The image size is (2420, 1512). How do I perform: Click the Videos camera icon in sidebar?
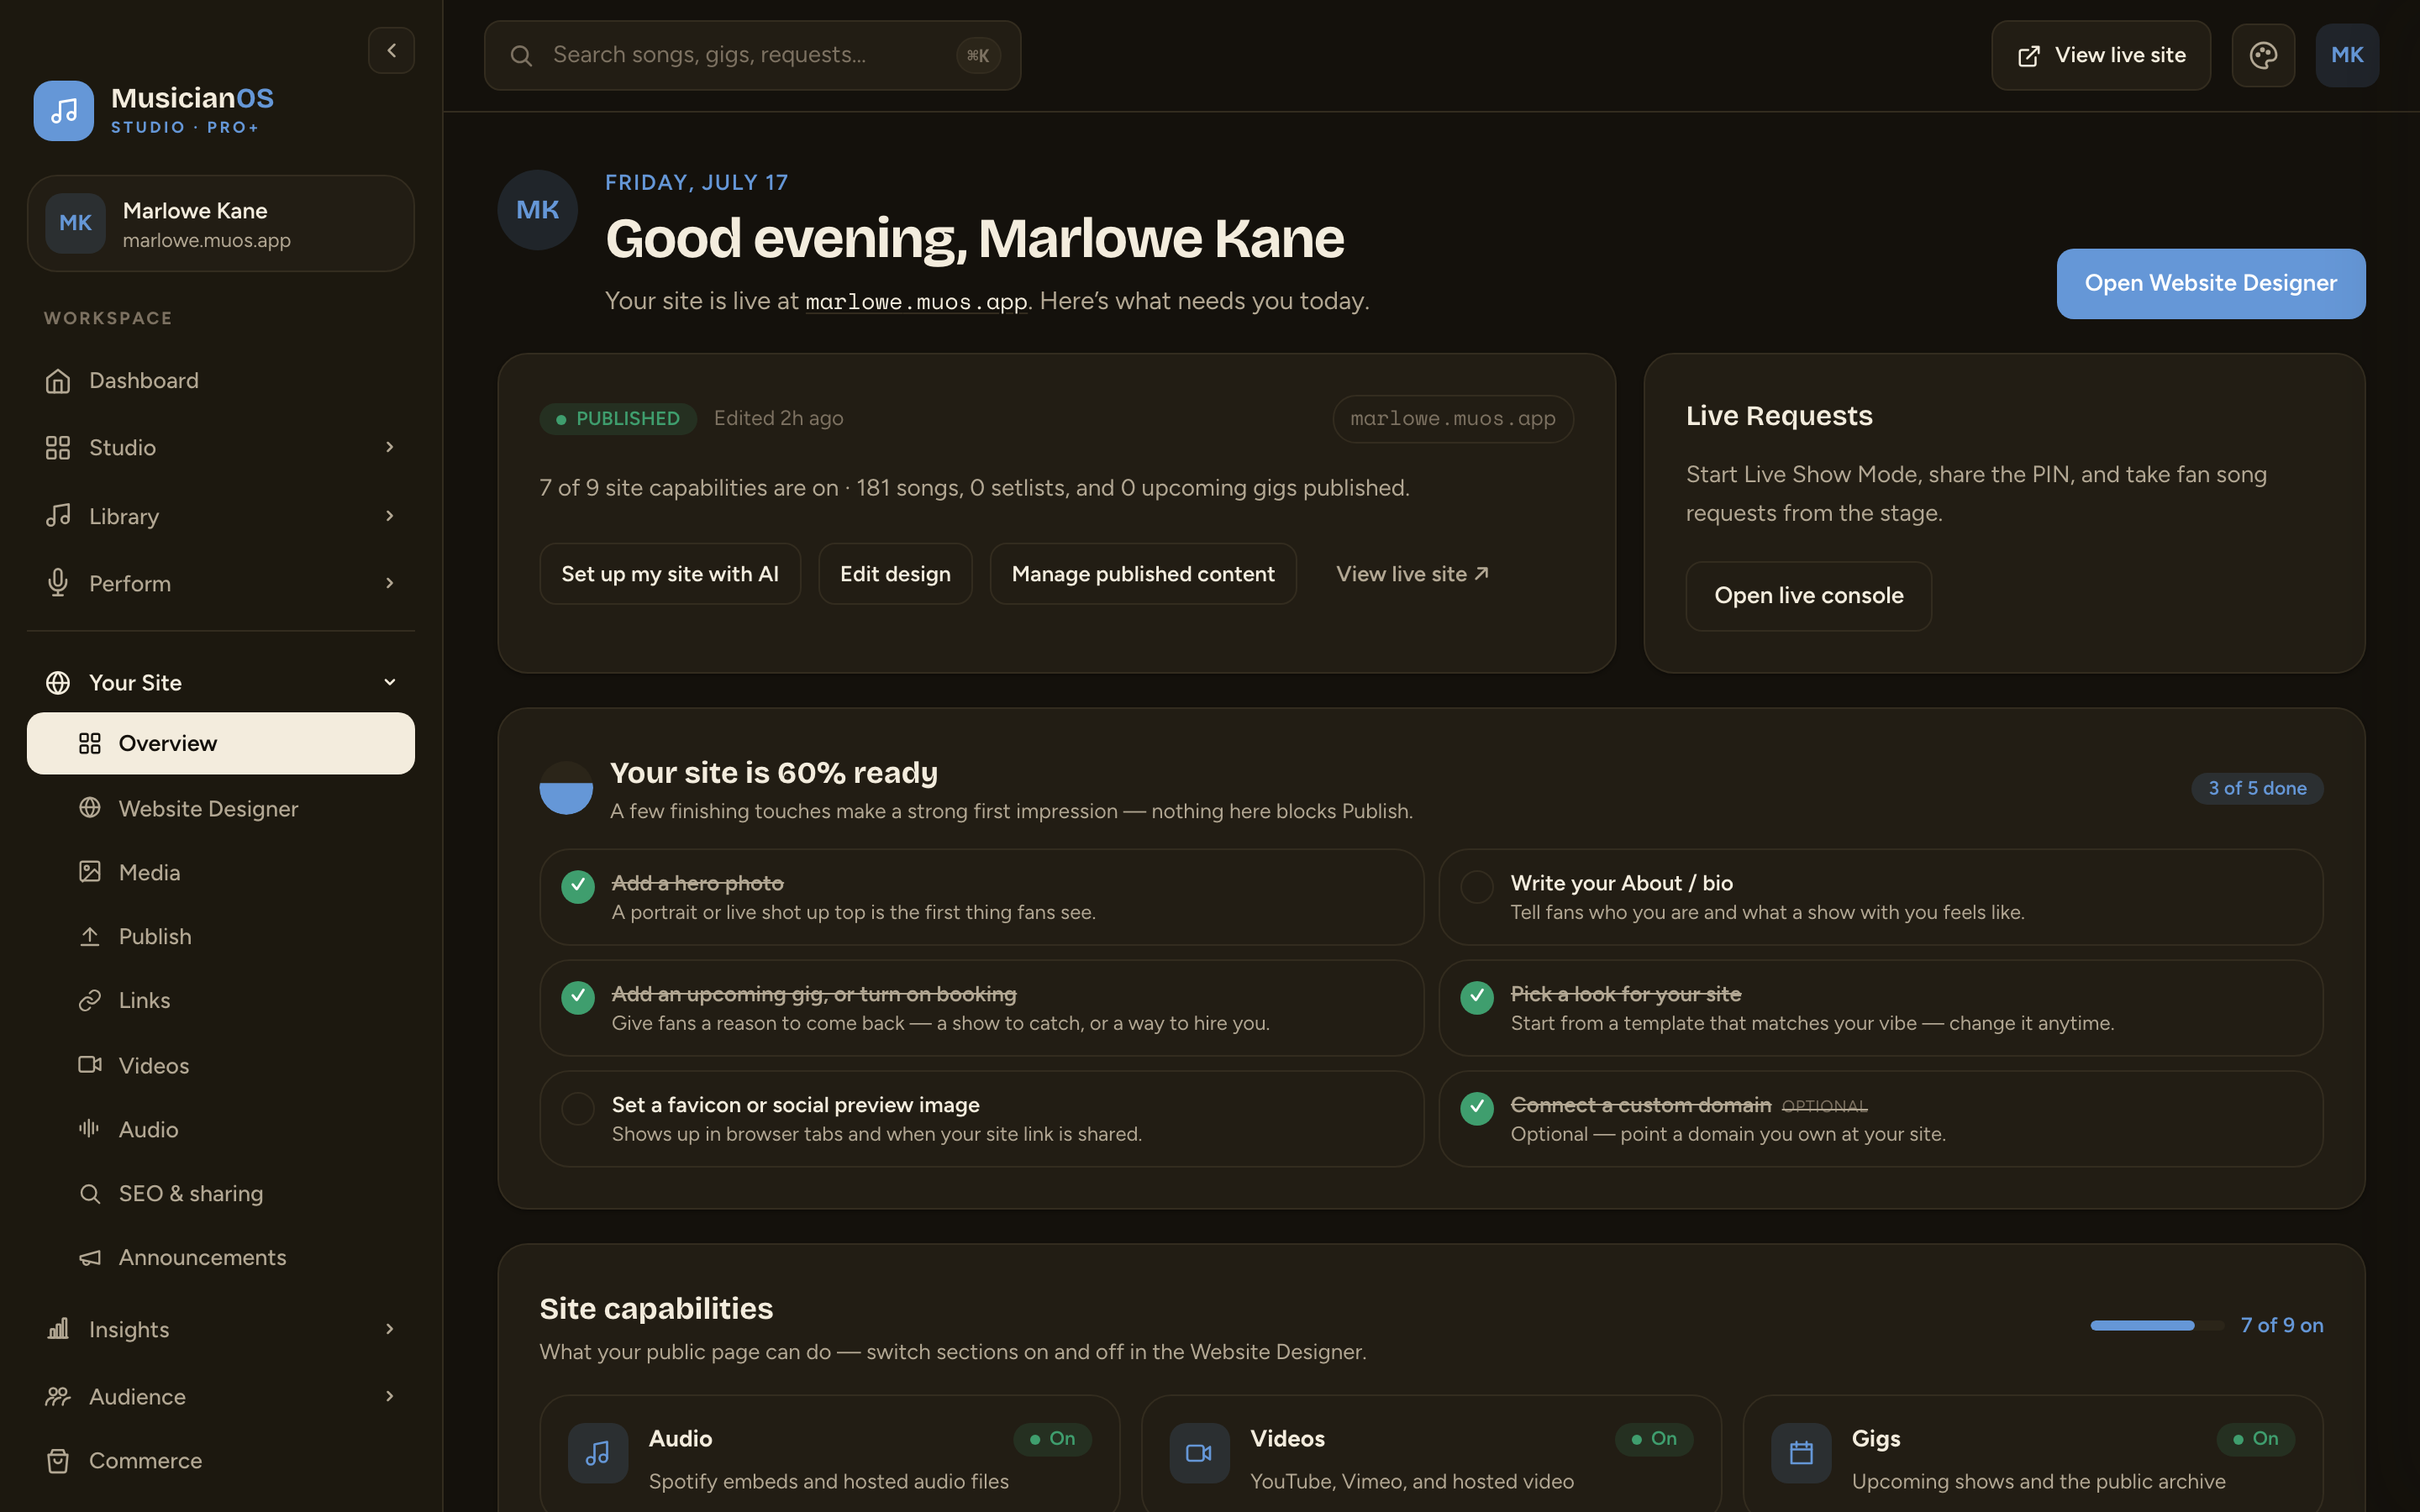click(90, 1065)
